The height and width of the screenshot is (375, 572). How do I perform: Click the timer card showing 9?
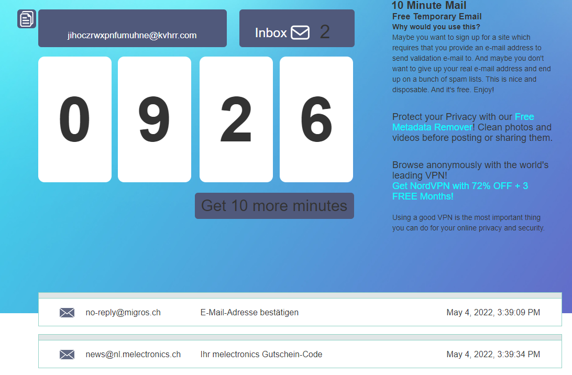click(x=155, y=119)
